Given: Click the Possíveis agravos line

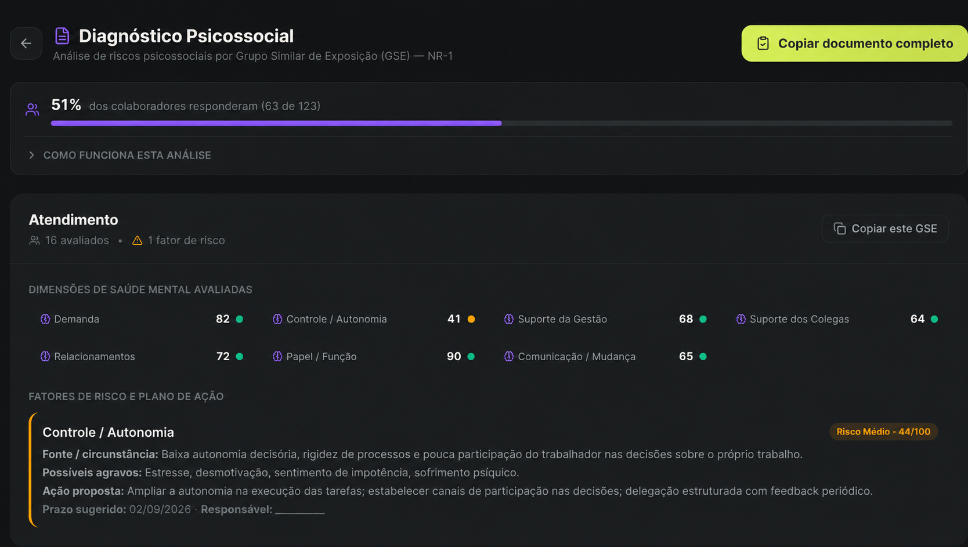Looking at the screenshot, I should (281, 473).
